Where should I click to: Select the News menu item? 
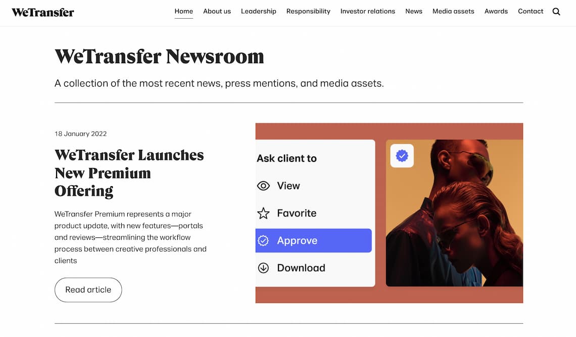tap(414, 11)
